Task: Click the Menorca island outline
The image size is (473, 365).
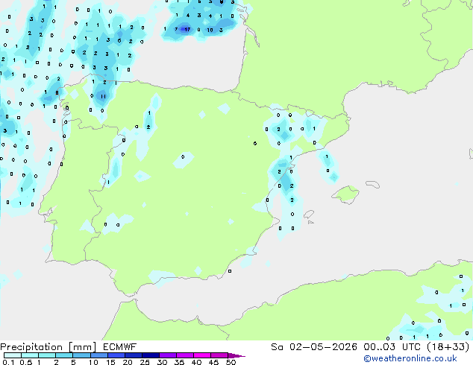Action: coord(373,184)
